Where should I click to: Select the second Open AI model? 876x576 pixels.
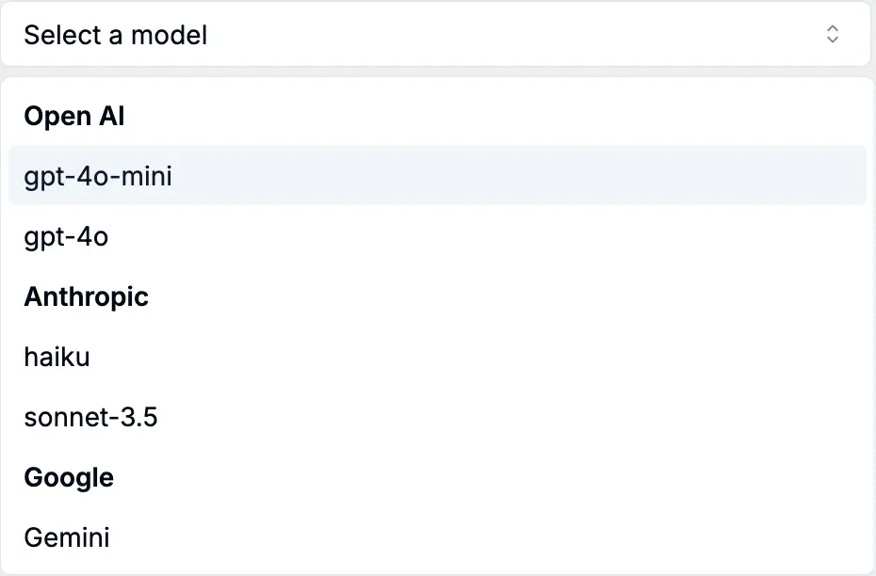point(66,236)
